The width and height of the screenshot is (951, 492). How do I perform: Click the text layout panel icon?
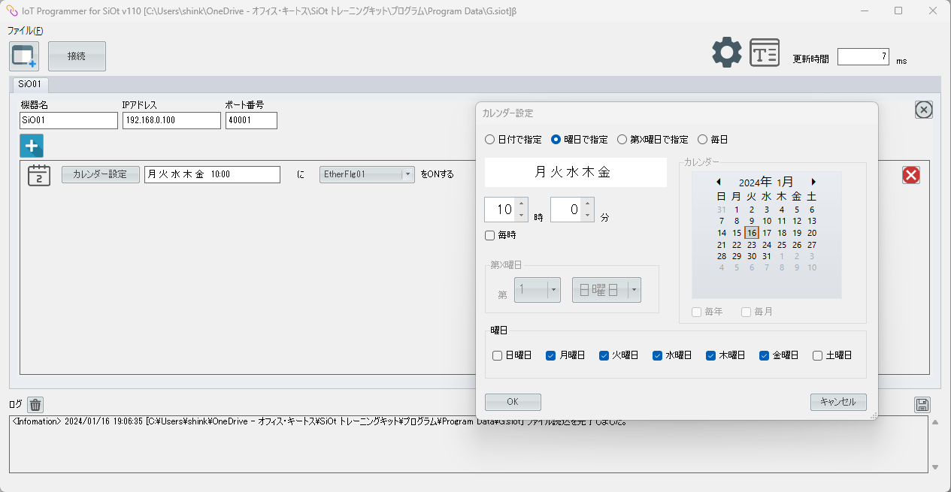click(765, 53)
